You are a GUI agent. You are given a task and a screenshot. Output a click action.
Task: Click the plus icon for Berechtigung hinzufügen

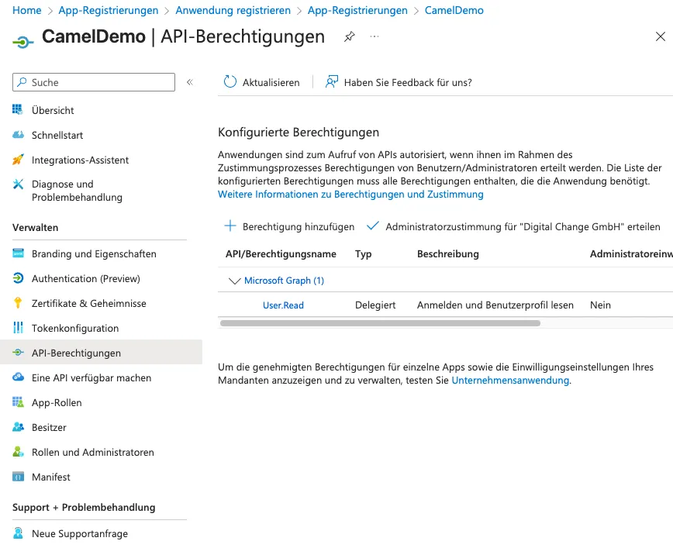(x=230, y=226)
